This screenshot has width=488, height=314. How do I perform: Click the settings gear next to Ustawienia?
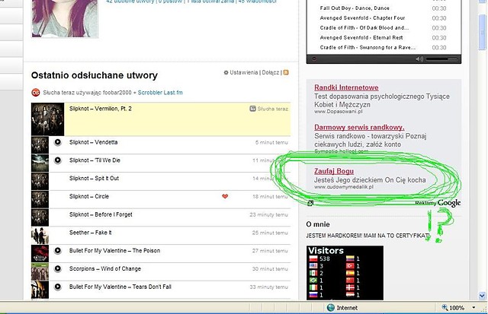[226, 72]
